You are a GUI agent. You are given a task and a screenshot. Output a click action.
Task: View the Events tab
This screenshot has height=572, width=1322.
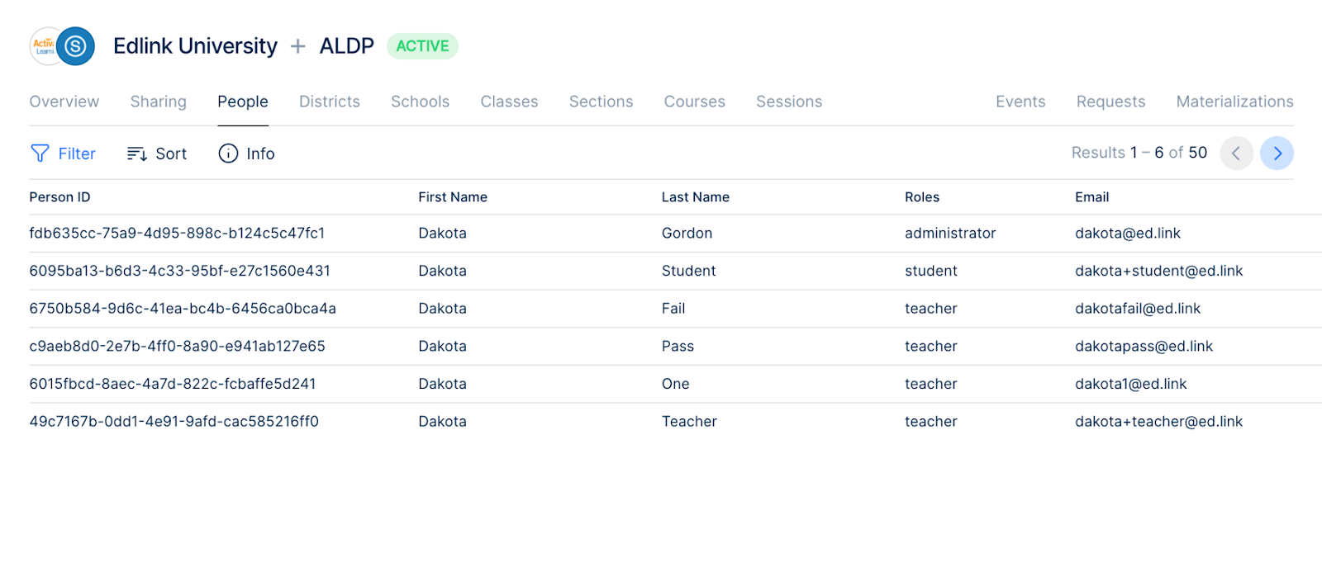(x=1020, y=102)
